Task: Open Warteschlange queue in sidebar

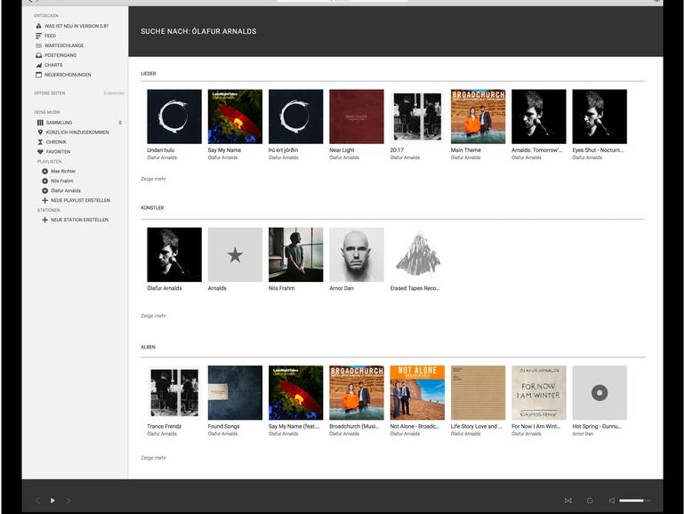Action: coord(38,45)
